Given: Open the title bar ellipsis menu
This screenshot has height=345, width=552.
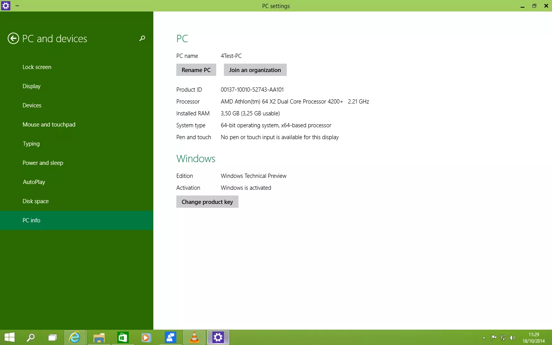Looking at the screenshot, I should [17, 6].
